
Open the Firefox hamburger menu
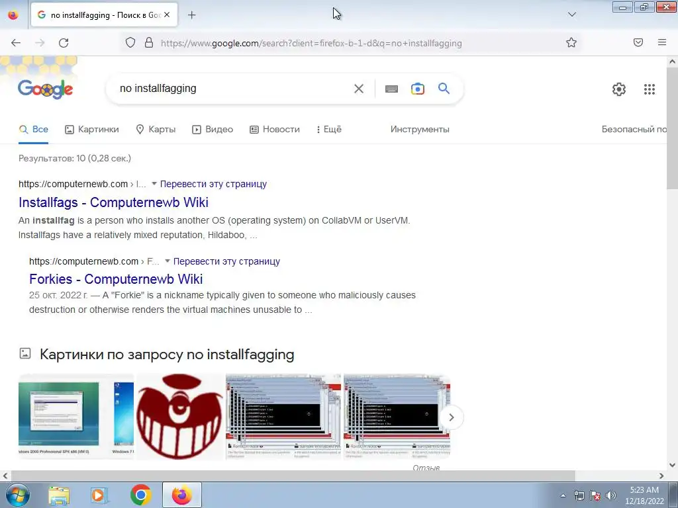point(662,42)
